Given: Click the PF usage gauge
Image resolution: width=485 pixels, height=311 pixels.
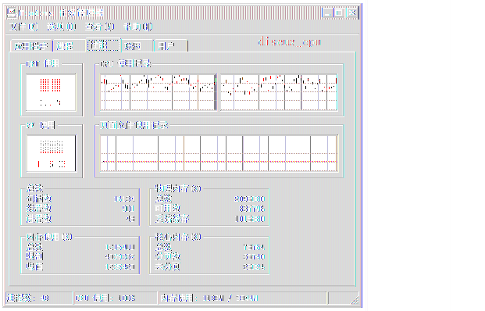Looking at the screenshot, I should pos(51,153).
